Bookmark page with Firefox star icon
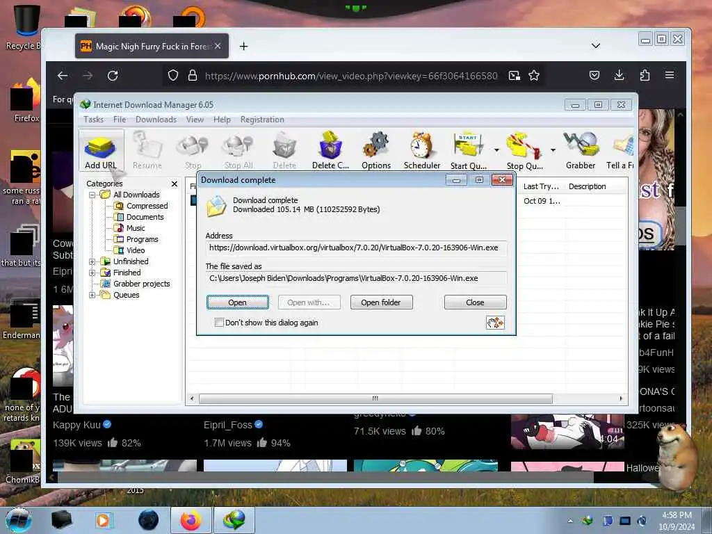The image size is (712, 534). point(534,75)
